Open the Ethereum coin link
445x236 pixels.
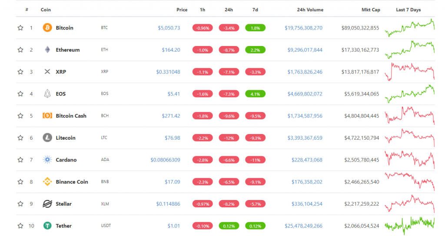click(x=67, y=50)
